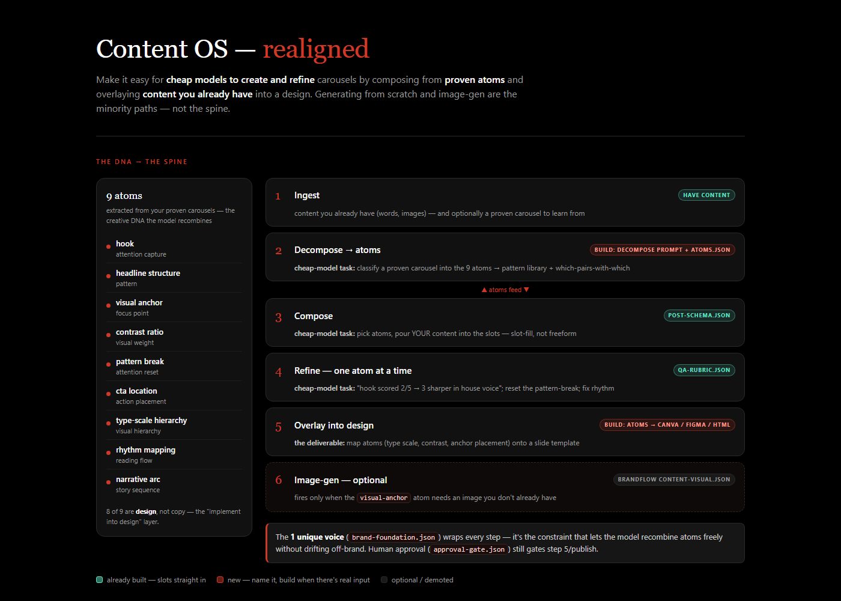Open the Ingest step card

[x=505, y=203]
